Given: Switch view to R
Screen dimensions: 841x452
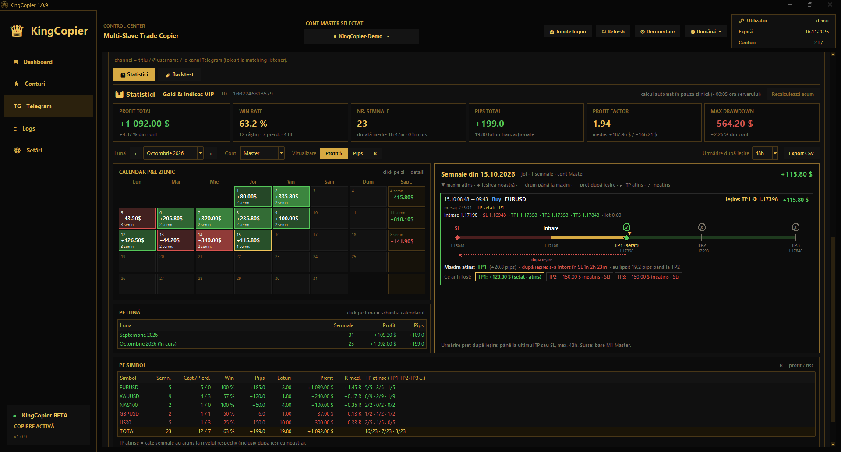Looking at the screenshot, I should (375, 153).
